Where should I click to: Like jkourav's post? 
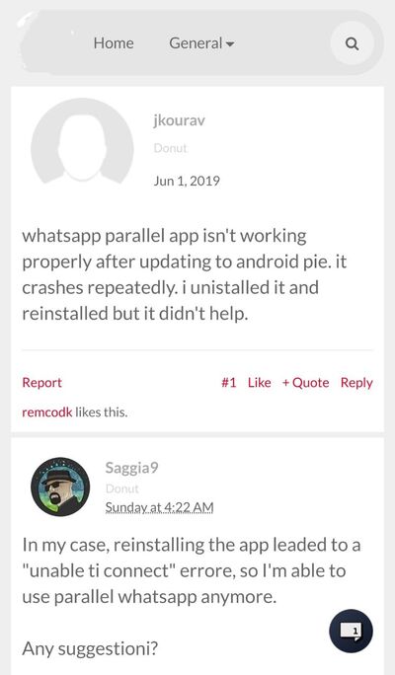260,382
